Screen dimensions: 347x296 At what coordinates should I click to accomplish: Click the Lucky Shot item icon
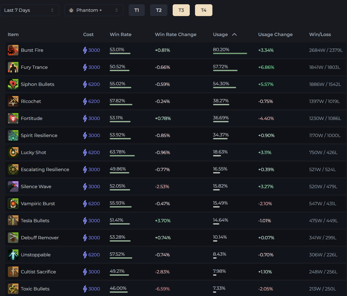coord(13,152)
